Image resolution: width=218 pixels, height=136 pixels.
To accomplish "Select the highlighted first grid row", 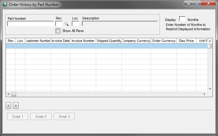I will [106, 46].
